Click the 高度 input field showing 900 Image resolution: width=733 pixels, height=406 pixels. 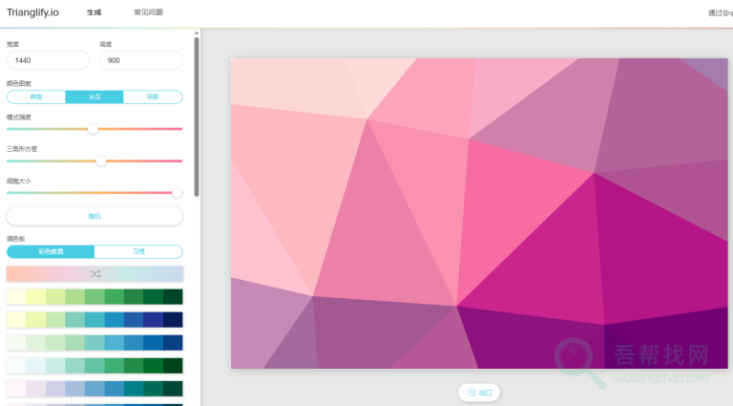tap(140, 60)
